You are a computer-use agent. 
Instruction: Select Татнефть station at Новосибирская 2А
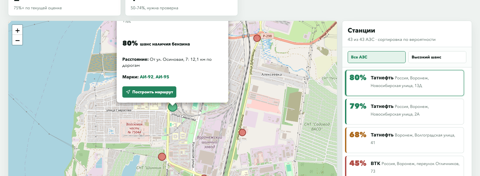tap(404, 111)
